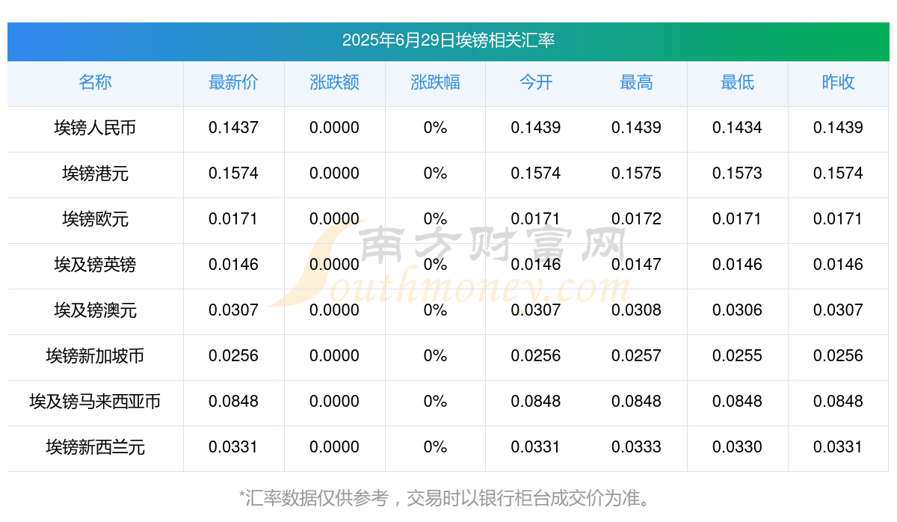Click 埃镑港元 lowest value 0.1573

point(737,174)
